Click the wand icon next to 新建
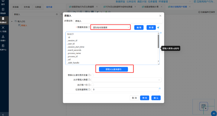This screenshot has height=116, width=217. [x=158, y=28]
